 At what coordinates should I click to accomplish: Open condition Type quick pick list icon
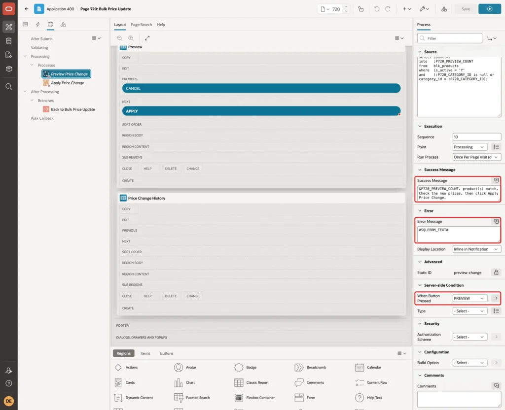coord(496,311)
